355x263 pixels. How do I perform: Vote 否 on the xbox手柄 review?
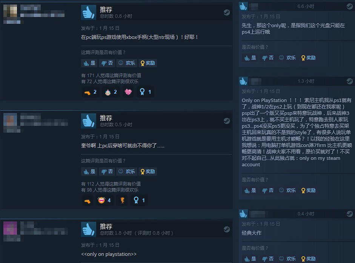tap(107, 63)
